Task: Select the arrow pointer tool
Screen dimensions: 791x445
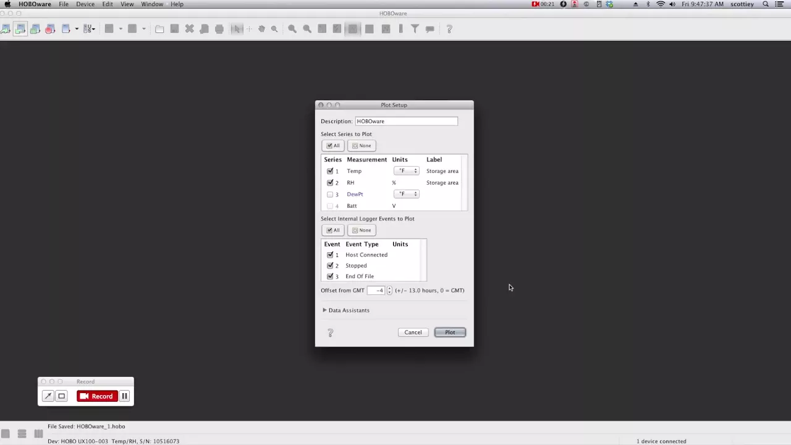Action: tap(237, 28)
